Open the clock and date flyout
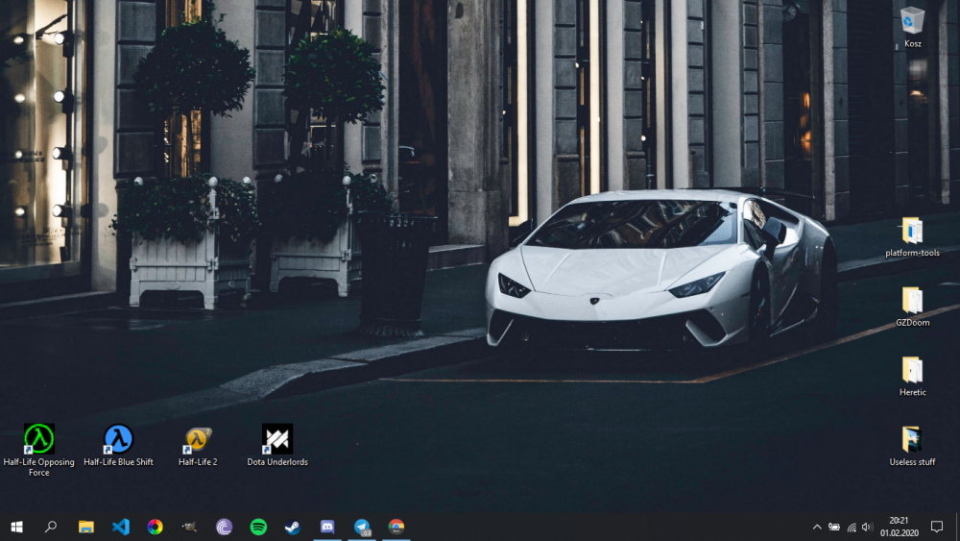 [x=900, y=527]
